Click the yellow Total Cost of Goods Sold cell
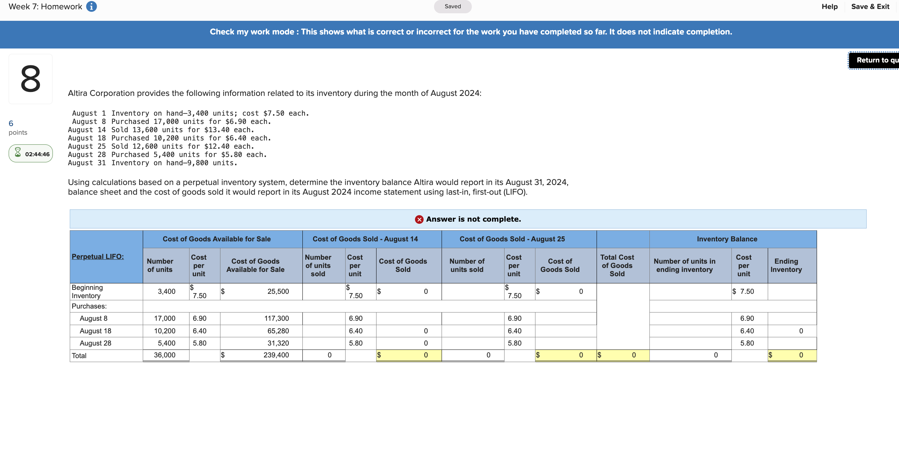This screenshot has height=449, width=899. pyautogui.click(x=622, y=355)
